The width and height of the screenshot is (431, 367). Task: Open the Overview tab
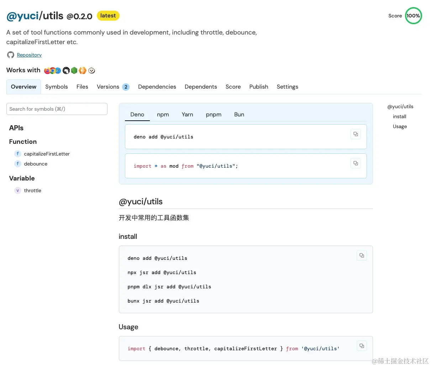(x=23, y=87)
